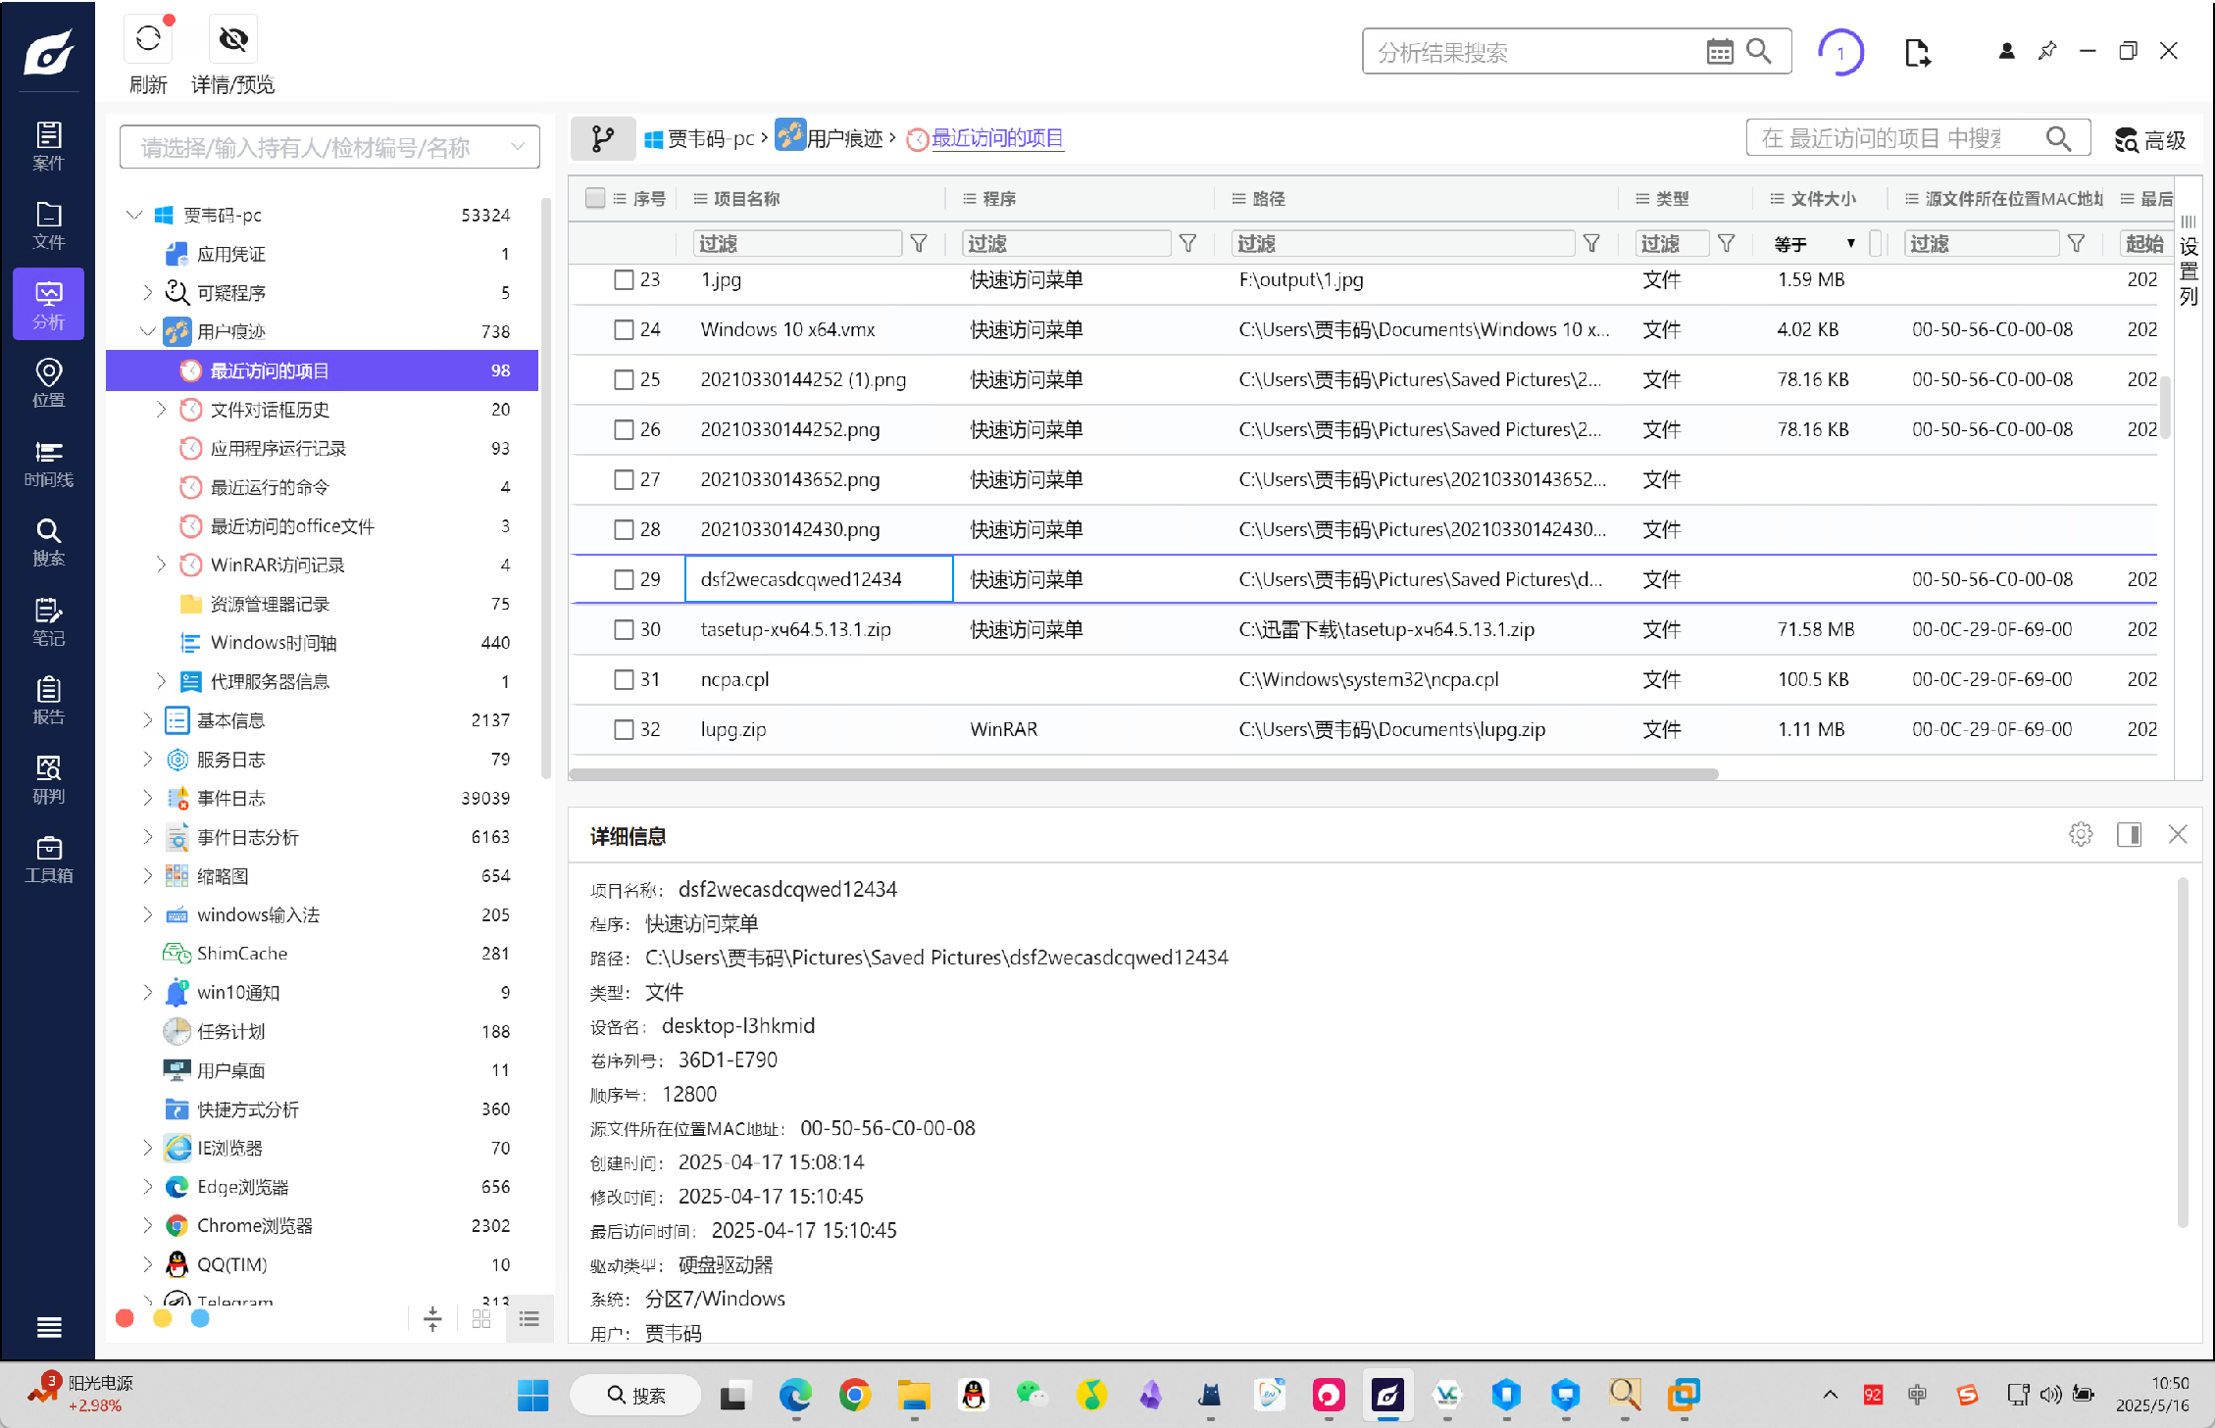Image resolution: width=2215 pixels, height=1428 pixels.
Task: Open the 报告 report sidebar icon
Action: click(x=48, y=701)
